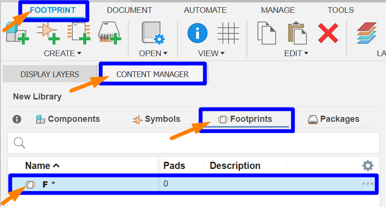Switch to the DISPLAY LAYERS tab

(49, 74)
